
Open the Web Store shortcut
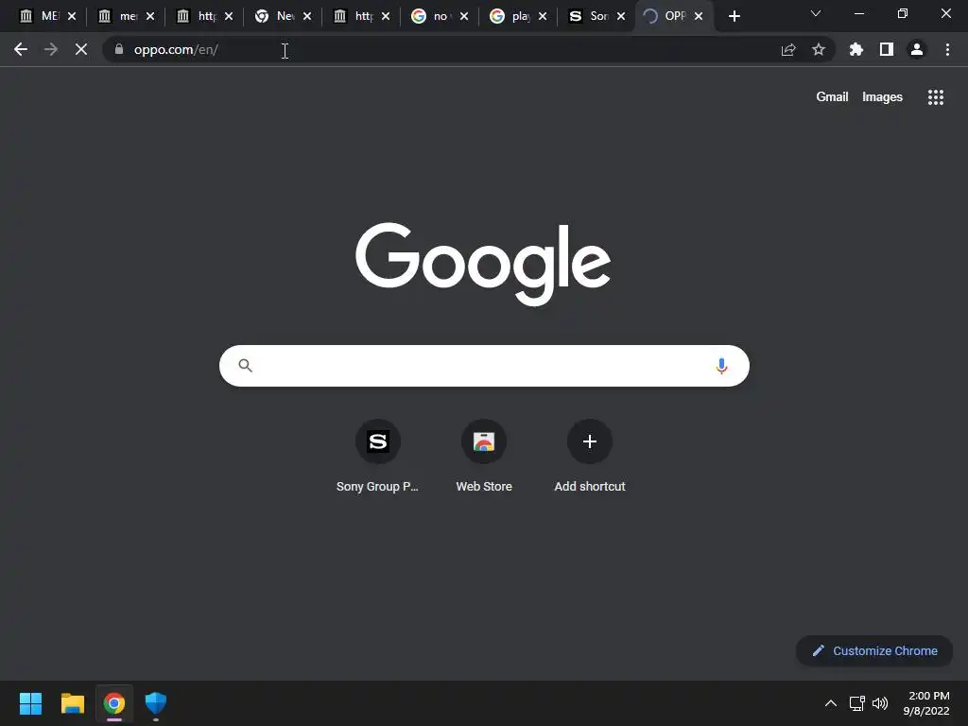[x=484, y=457]
